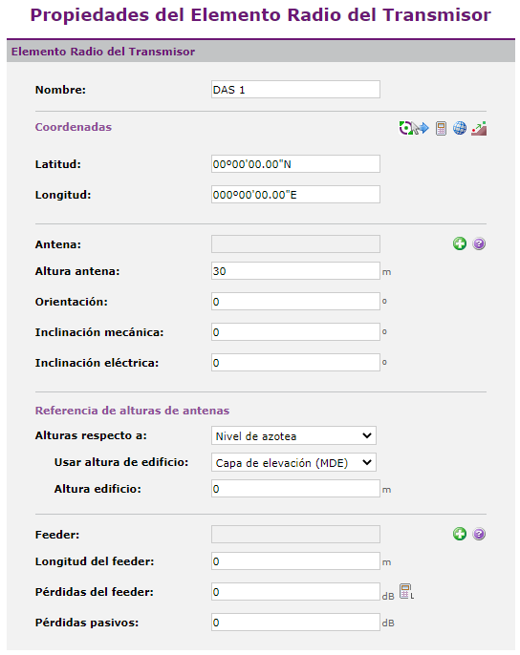This screenshot has height=655, width=520.
Task: Expand the 'Usar altura de edificio' dropdown
Action: (293, 462)
